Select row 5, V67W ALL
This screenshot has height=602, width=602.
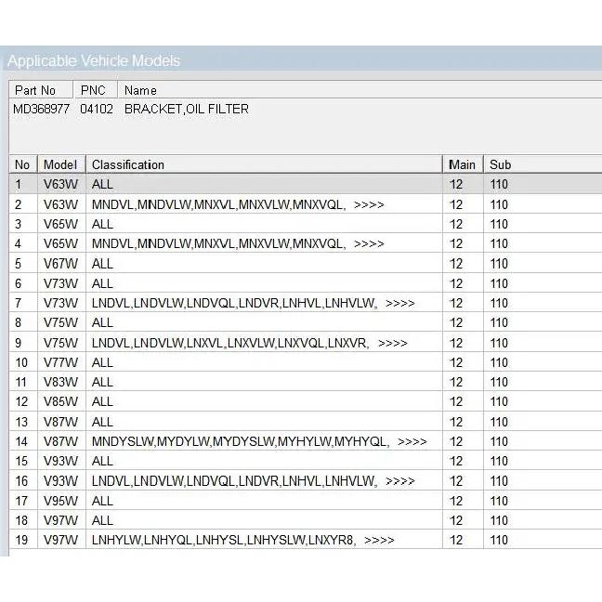(306, 264)
